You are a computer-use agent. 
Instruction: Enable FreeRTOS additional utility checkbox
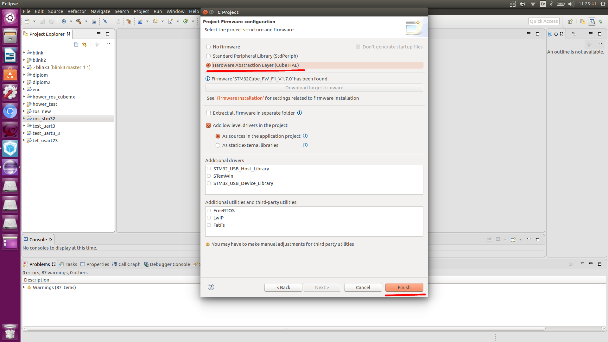point(209,210)
